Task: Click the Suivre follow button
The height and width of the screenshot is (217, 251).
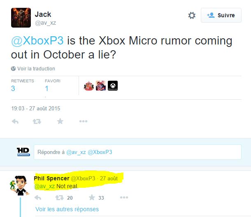Action: click(221, 15)
